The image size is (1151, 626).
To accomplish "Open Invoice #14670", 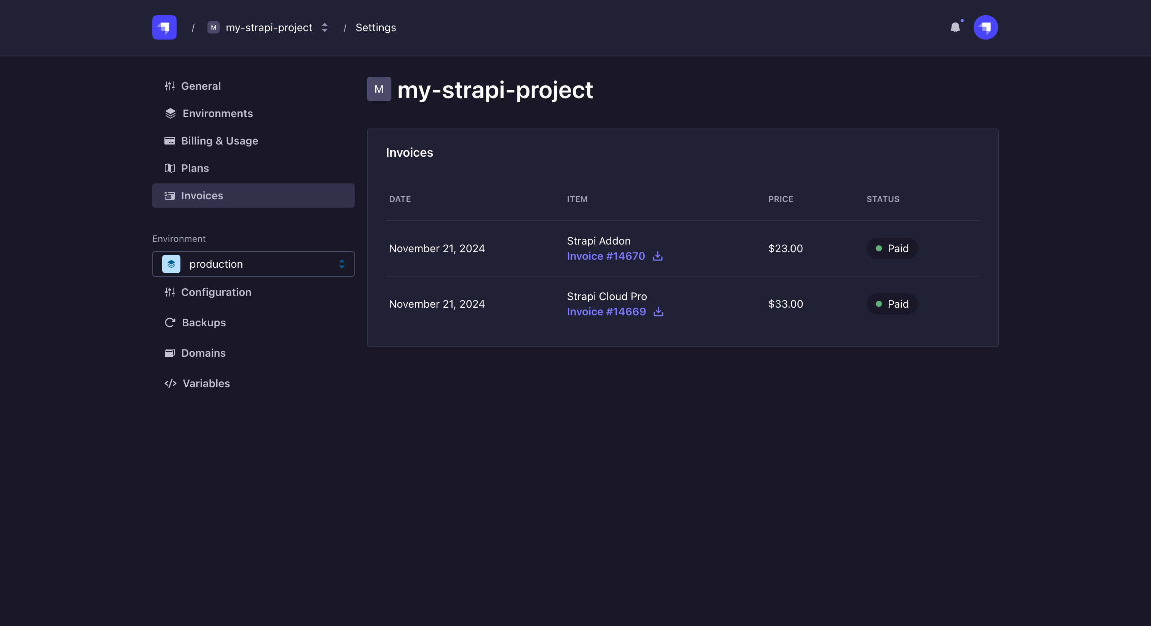I will coord(606,256).
